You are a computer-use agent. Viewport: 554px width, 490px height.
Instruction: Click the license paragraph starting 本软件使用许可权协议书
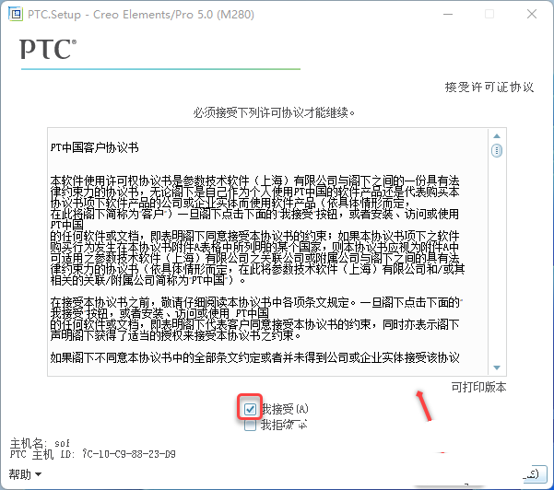click(257, 230)
